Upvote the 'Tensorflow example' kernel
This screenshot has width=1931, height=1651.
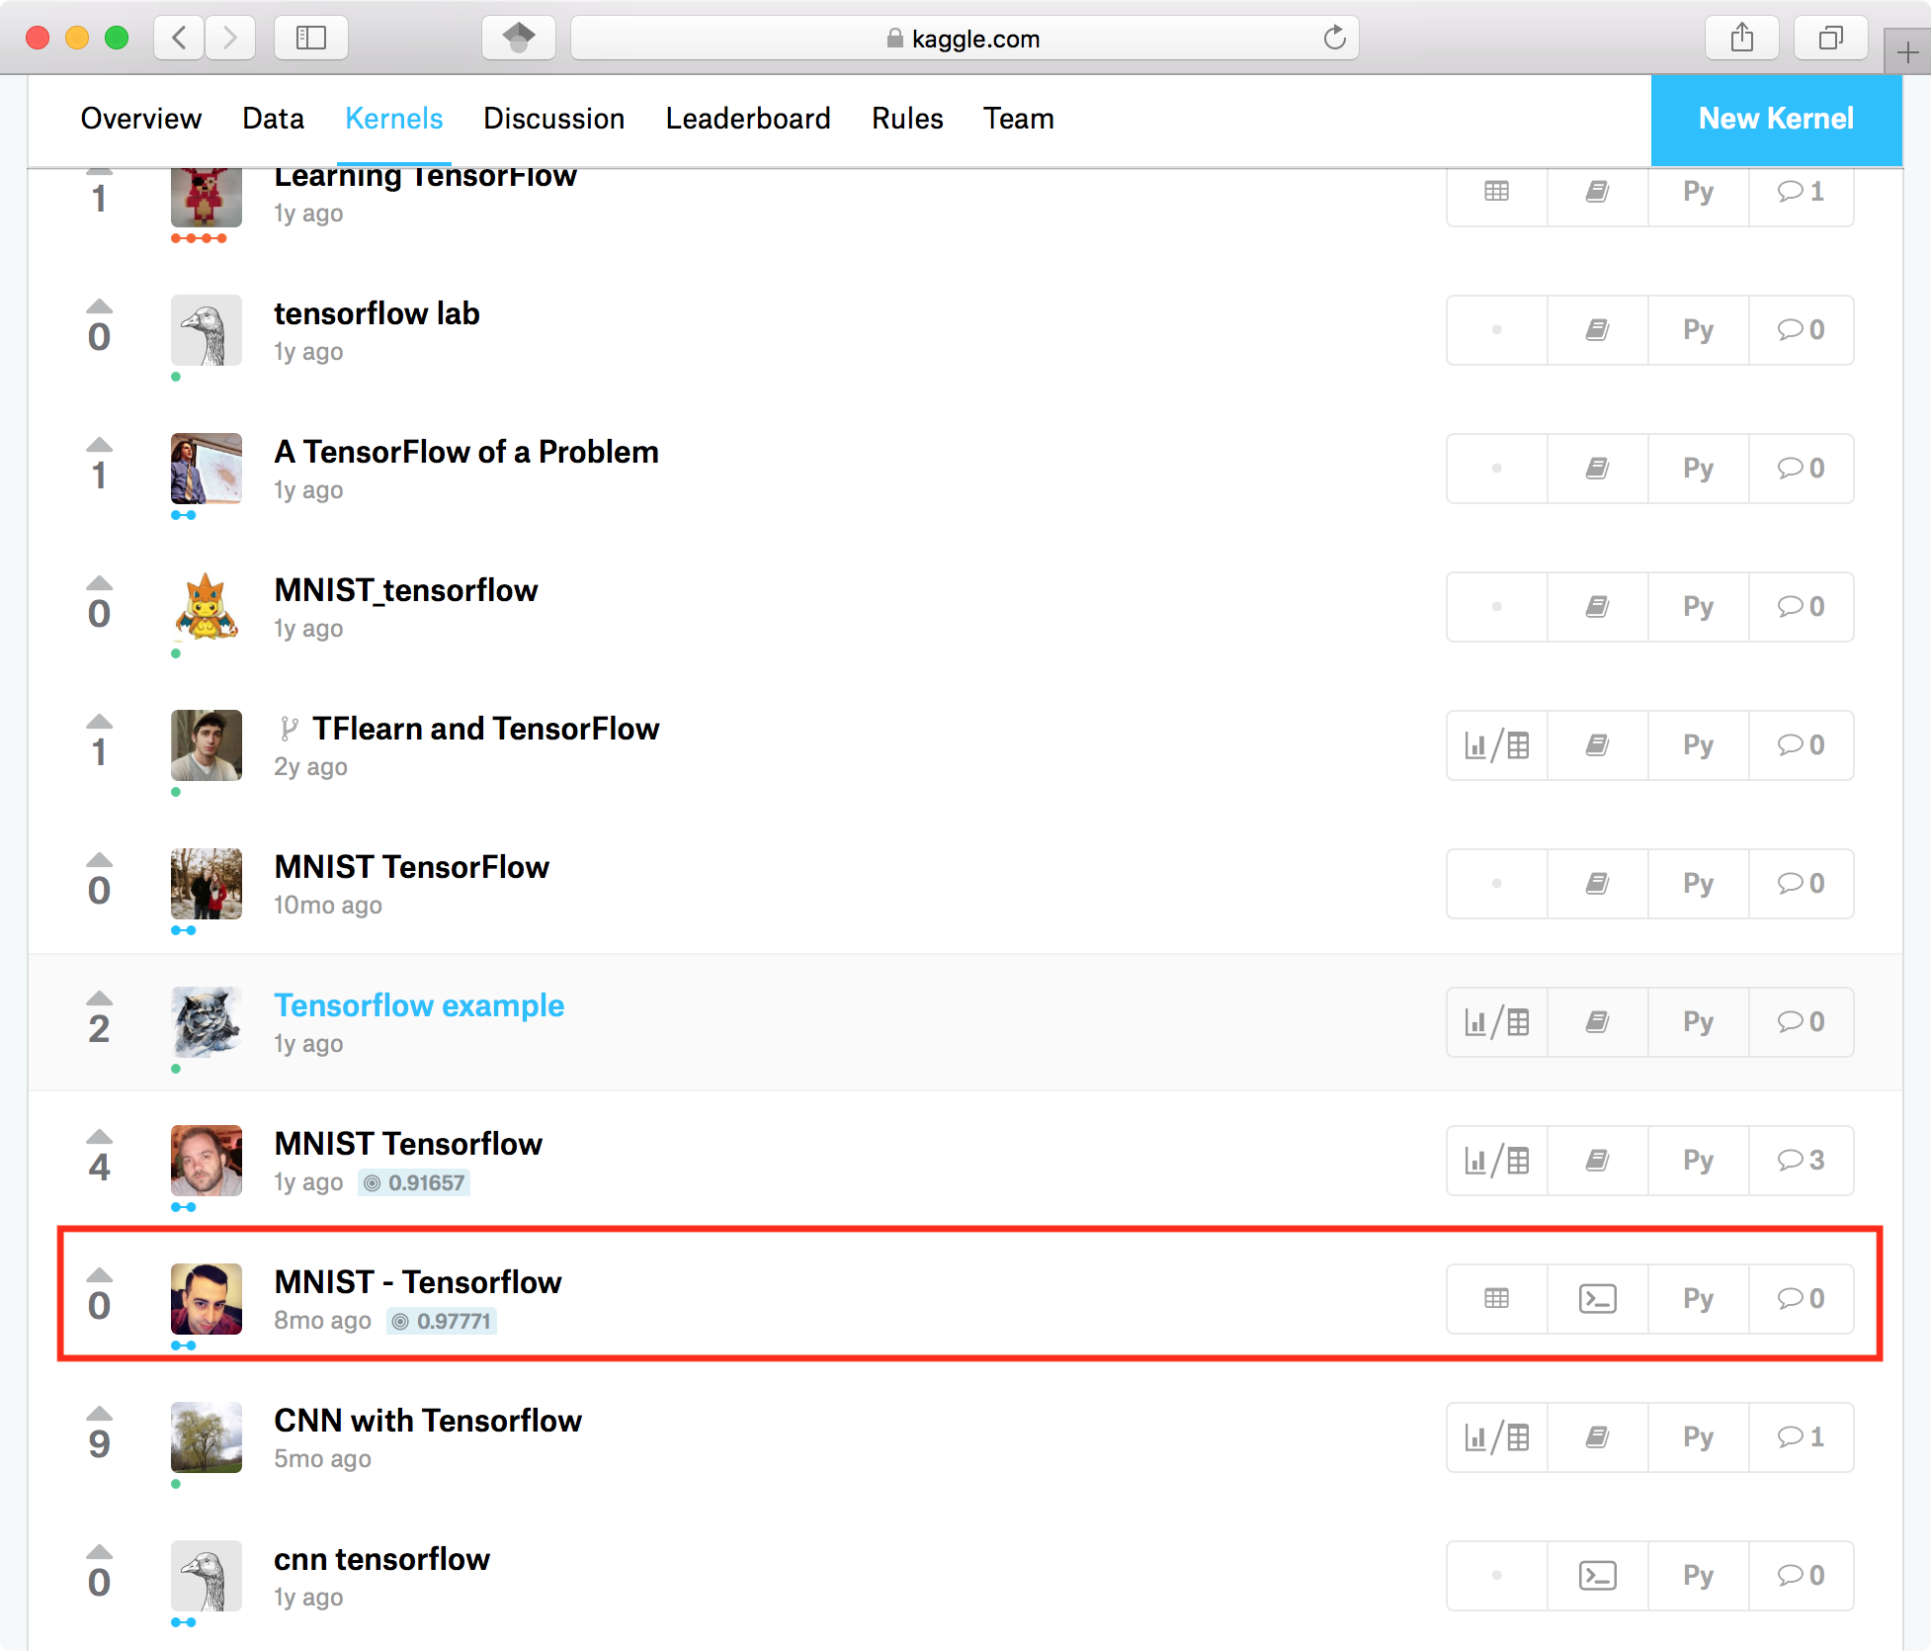100,999
